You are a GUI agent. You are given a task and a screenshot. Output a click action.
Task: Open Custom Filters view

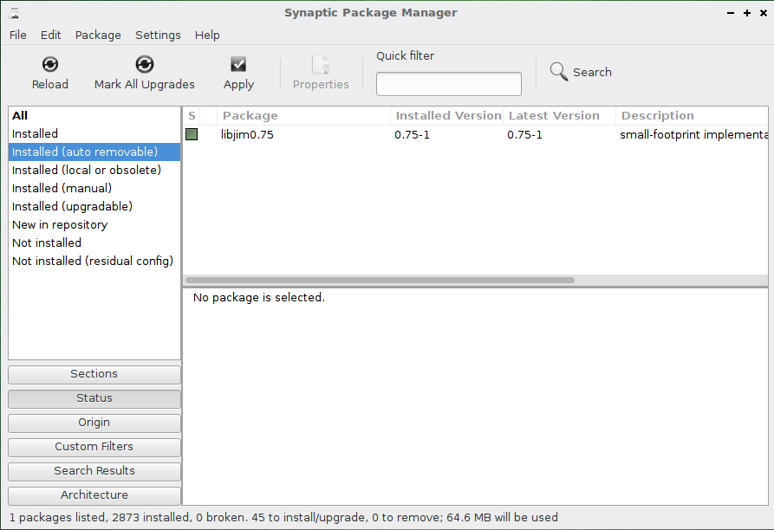94,447
